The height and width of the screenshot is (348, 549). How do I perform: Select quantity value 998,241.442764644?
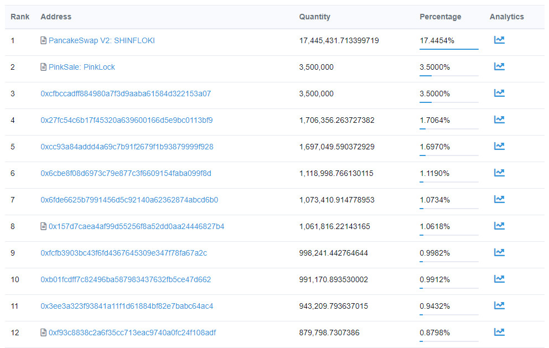click(x=333, y=253)
